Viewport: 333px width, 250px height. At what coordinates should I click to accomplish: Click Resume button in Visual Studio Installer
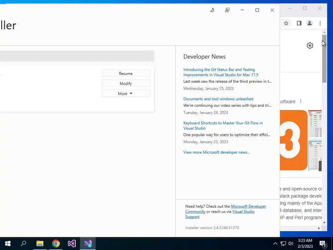coord(126,73)
